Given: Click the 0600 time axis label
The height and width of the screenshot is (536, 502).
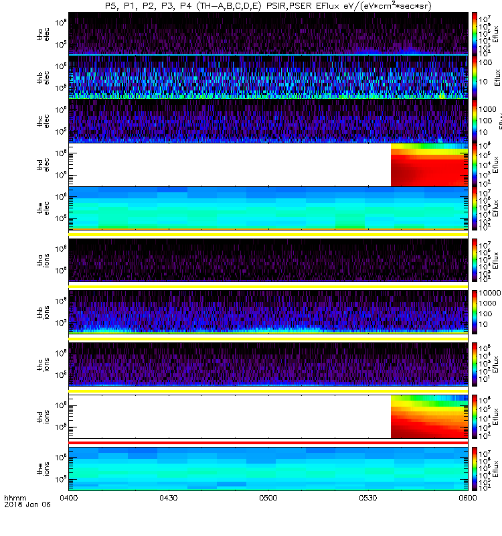Looking at the screenshot, I should [x=468, y=498].
